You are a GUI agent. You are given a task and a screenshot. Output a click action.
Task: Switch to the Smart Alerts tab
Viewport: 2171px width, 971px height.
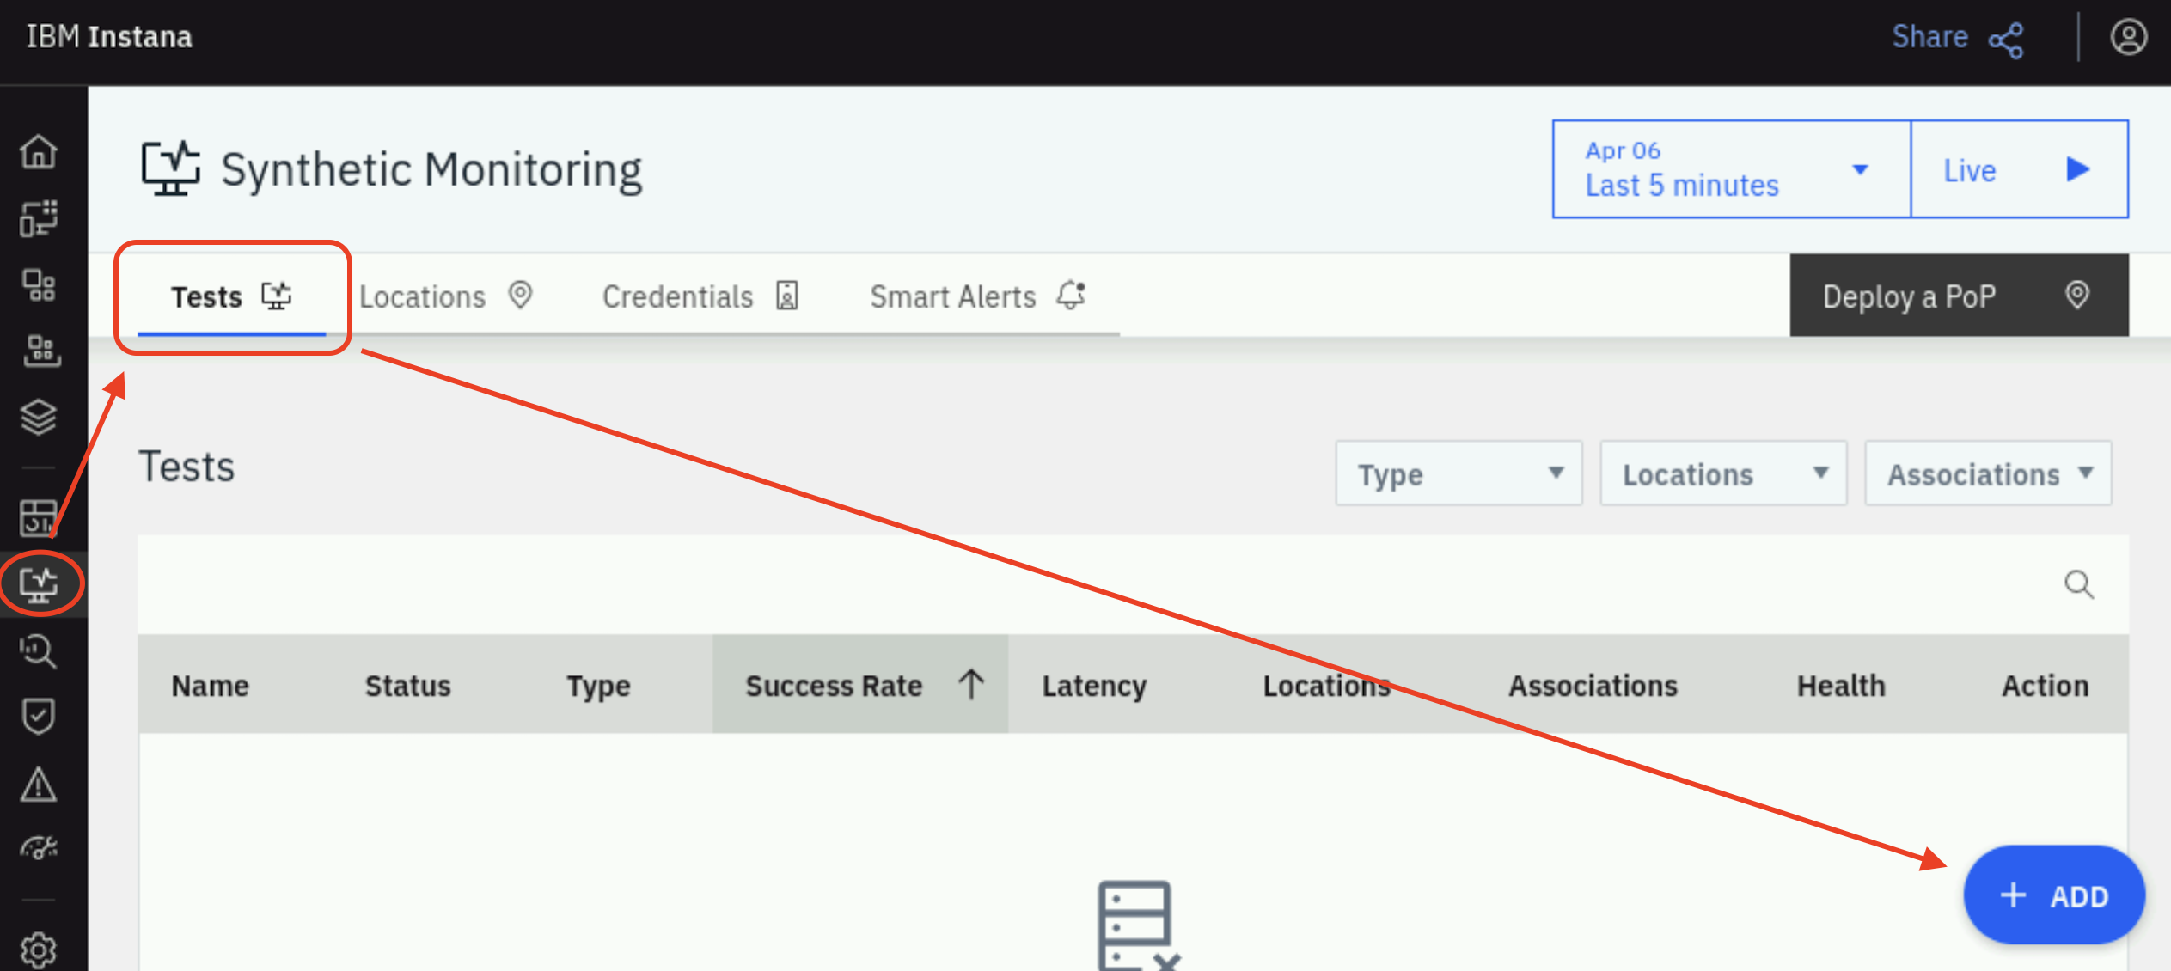coord(978,296)
